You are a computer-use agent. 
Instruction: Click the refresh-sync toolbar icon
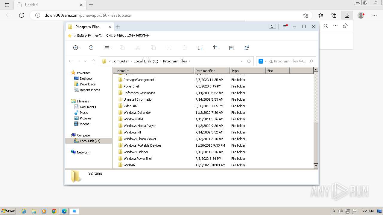[247, 48]
